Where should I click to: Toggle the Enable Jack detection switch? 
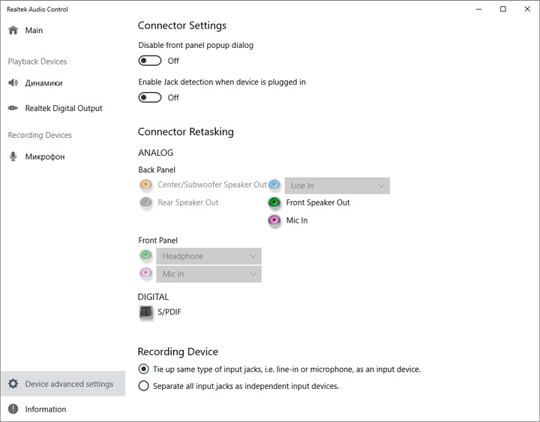tap(150, 97)
